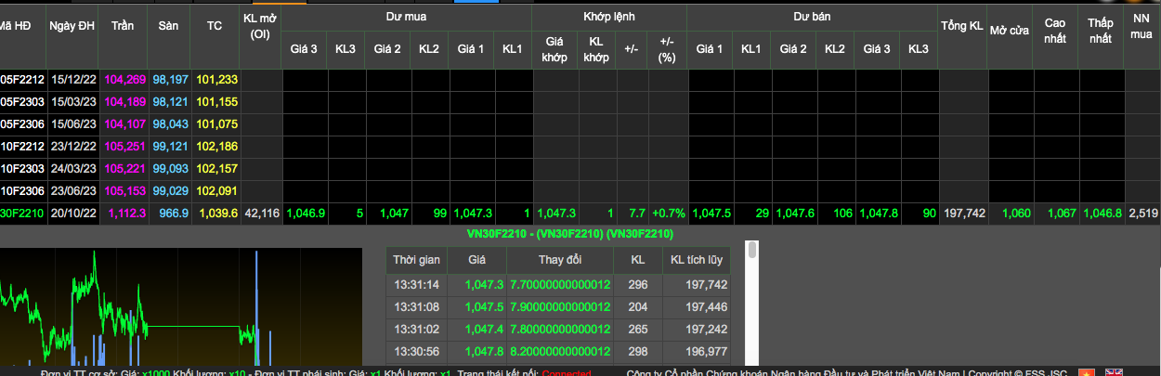Click the Dư mua header group
1161x376 pixels.
[406, 17]
